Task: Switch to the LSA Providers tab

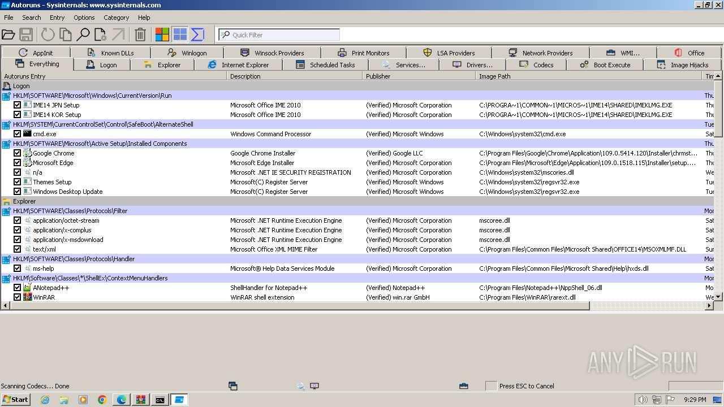Action: click(449, 53)
